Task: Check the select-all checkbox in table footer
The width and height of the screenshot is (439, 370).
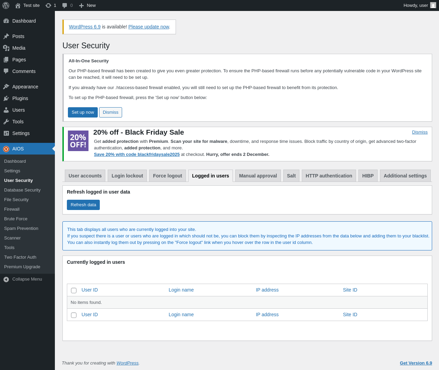Action: (74, 315)
